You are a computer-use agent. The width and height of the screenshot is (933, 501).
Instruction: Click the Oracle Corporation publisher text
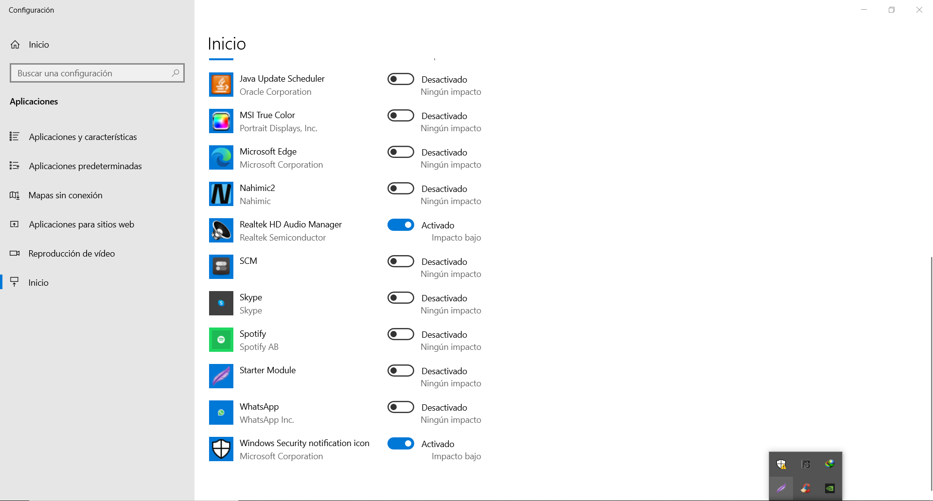pyautogui.click(x=275, y=92)
